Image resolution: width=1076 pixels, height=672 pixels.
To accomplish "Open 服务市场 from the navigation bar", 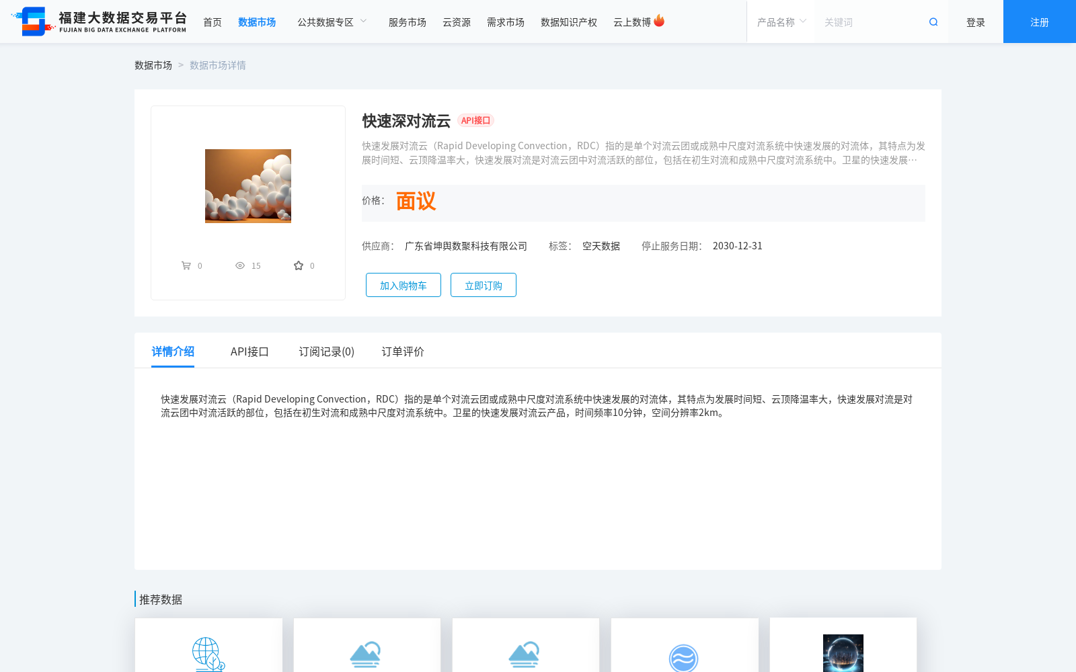I will [408, 22].
